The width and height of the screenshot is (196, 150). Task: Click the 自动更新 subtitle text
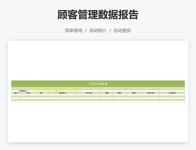122,31
